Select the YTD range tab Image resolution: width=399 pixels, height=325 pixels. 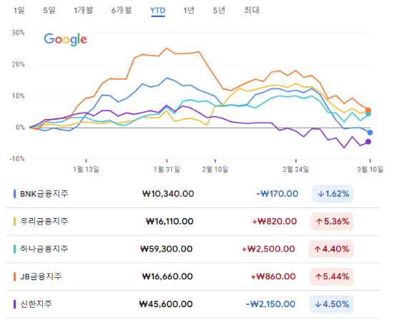click(x=158, y=11)
